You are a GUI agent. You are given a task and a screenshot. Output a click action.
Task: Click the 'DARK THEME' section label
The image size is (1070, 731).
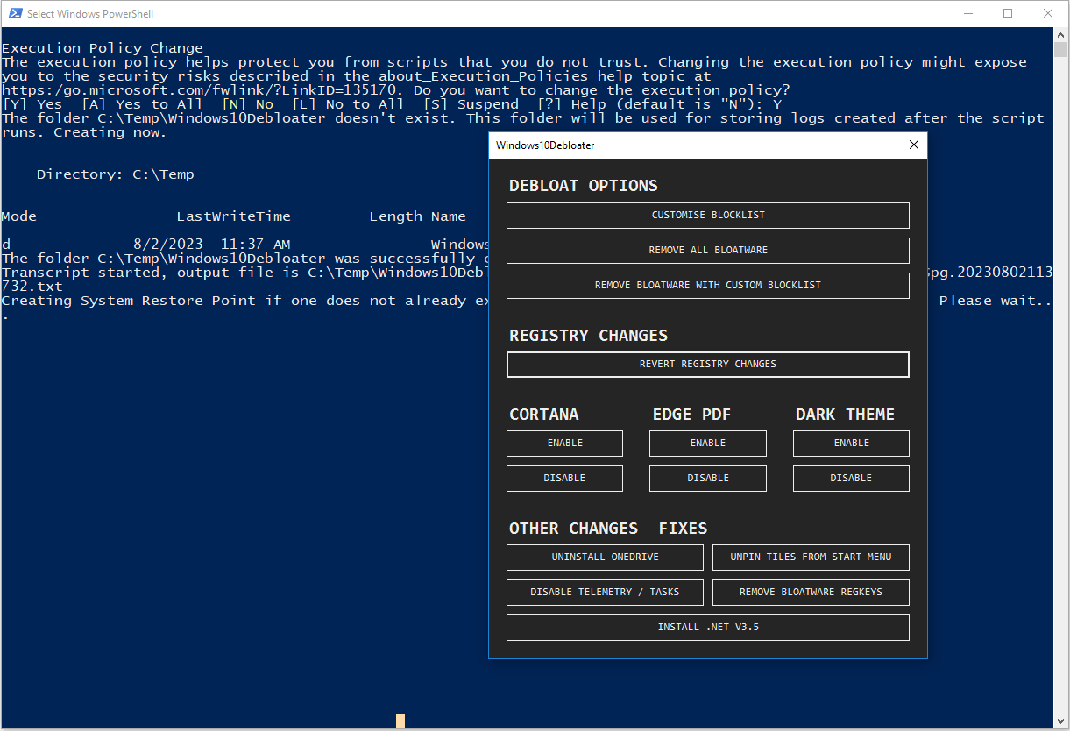pos(846,415)
